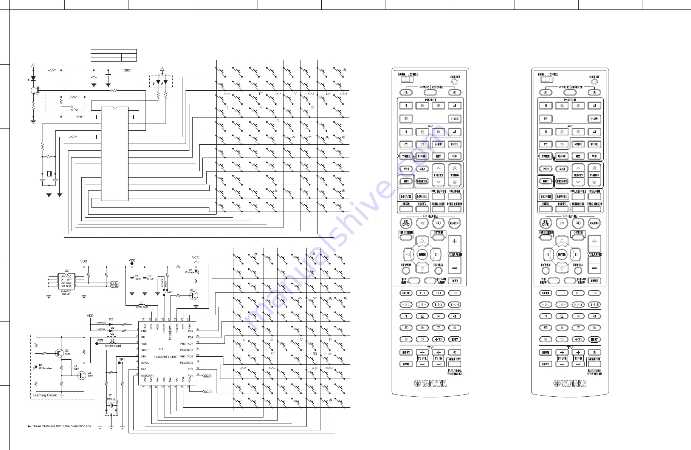Click cursor up arrow on left remote
The width and height of the screenshot is (691, 450).
pyautogui.click(x=422, y=240)
